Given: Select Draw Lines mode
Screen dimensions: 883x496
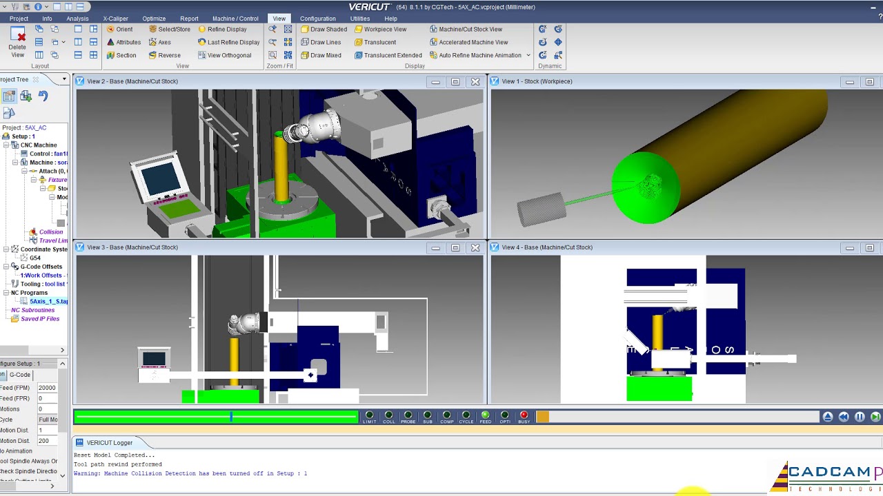Looking at the screenshot, I should 321,42.
